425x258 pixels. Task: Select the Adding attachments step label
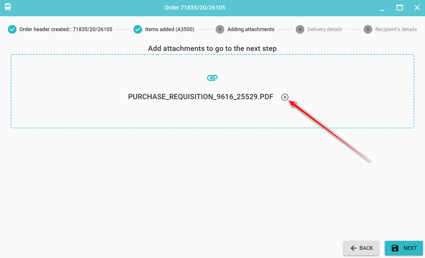[x=251, y=29]
